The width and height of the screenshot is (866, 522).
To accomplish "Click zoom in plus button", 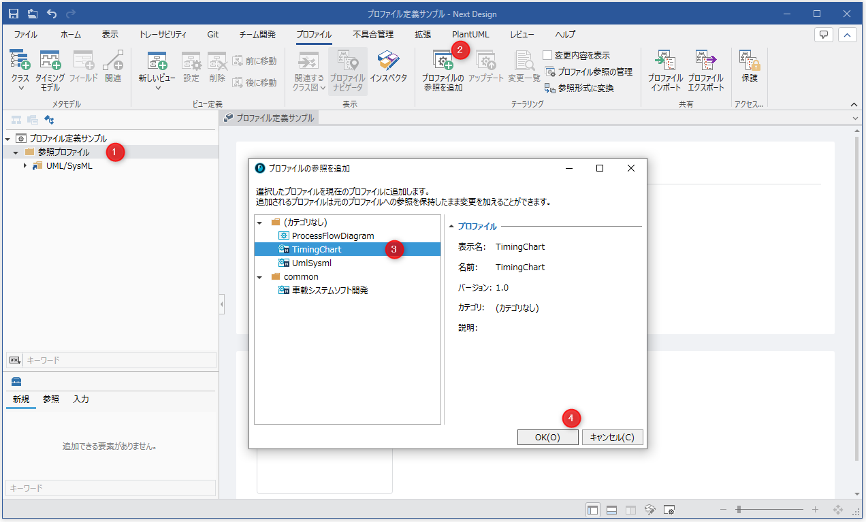I will (816, 509).
